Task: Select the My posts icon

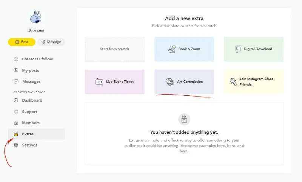Action: pyautogui.click(x=16, y=70)
